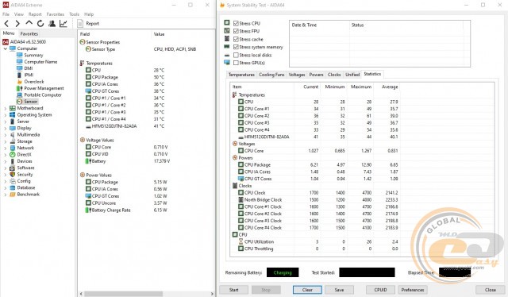Open the Preferences button
The height and width of the screenshot is (297, 508).
click(413, 290)
